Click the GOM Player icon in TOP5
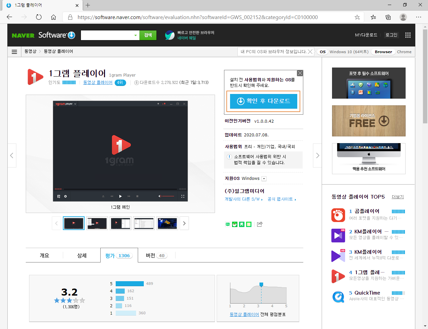The width and height of the screenshot is (428, 329). tap(338, 215)
